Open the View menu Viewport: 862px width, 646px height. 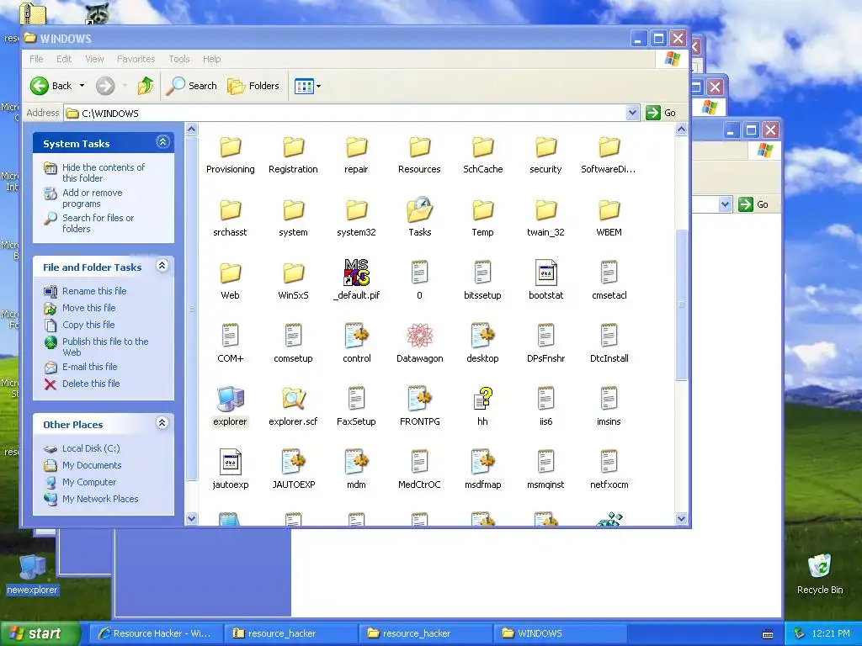click(x=94, y=59)
